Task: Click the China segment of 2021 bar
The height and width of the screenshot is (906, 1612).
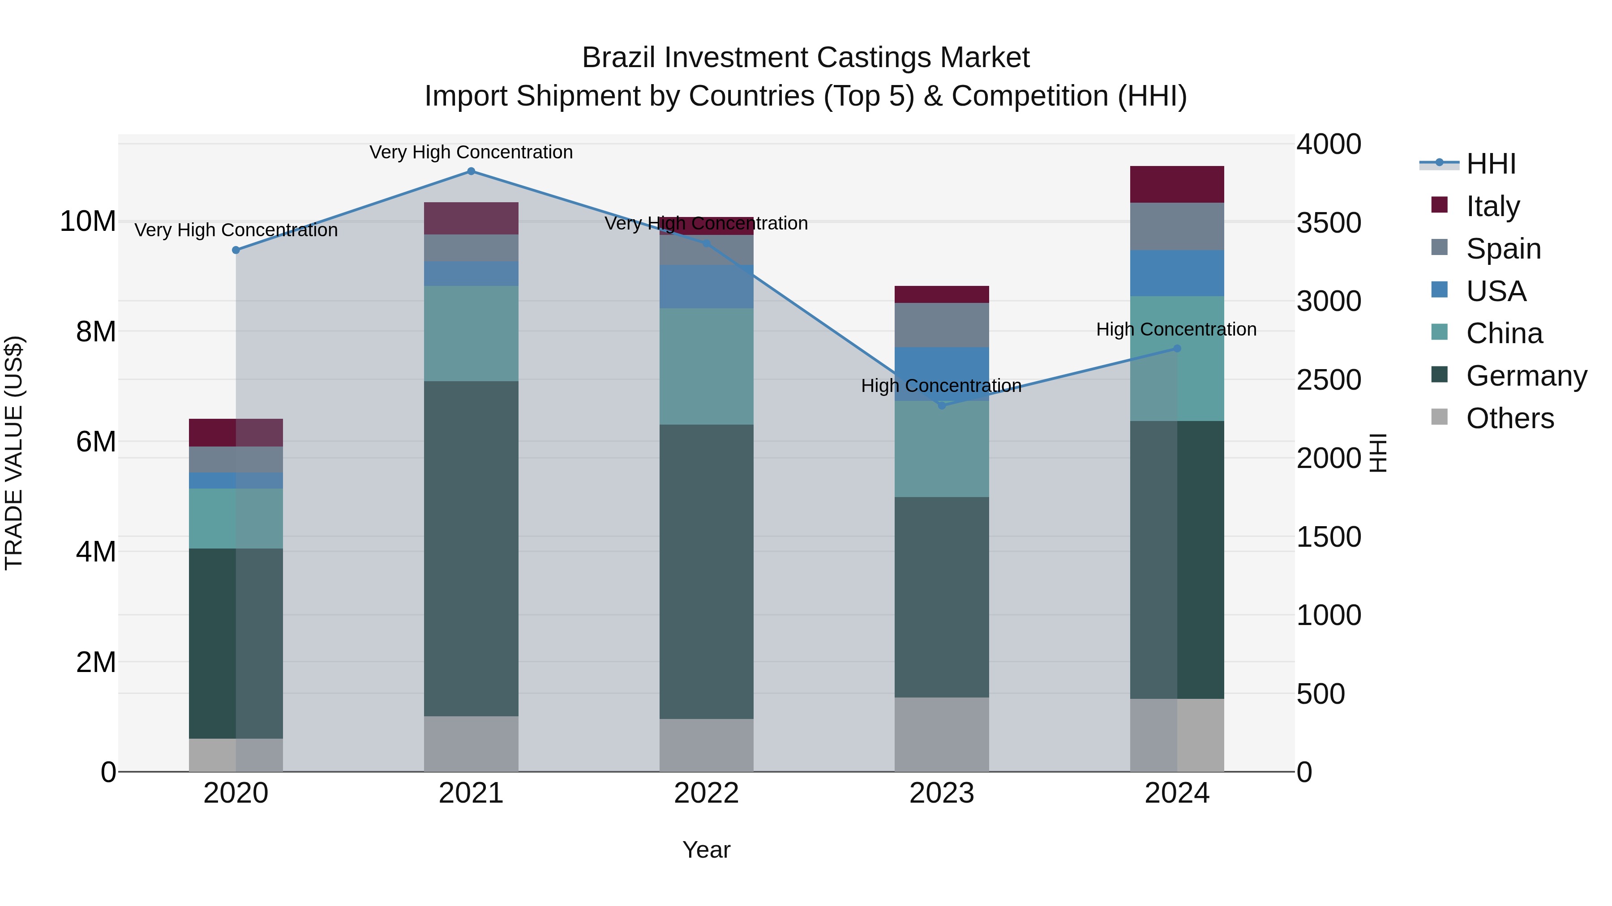Action: point(471,333)
